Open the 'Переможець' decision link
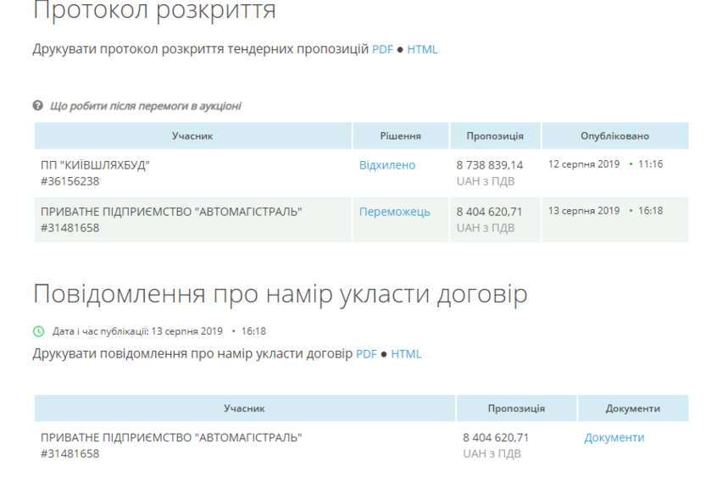Screen dimensions: 728x482 pyautogui.click(x=394, y=212)
